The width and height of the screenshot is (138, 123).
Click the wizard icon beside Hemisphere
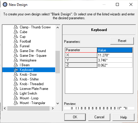coord(16,60)
